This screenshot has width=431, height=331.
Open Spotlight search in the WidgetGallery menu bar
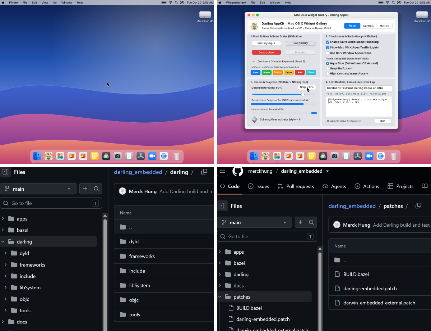[393, 3]
